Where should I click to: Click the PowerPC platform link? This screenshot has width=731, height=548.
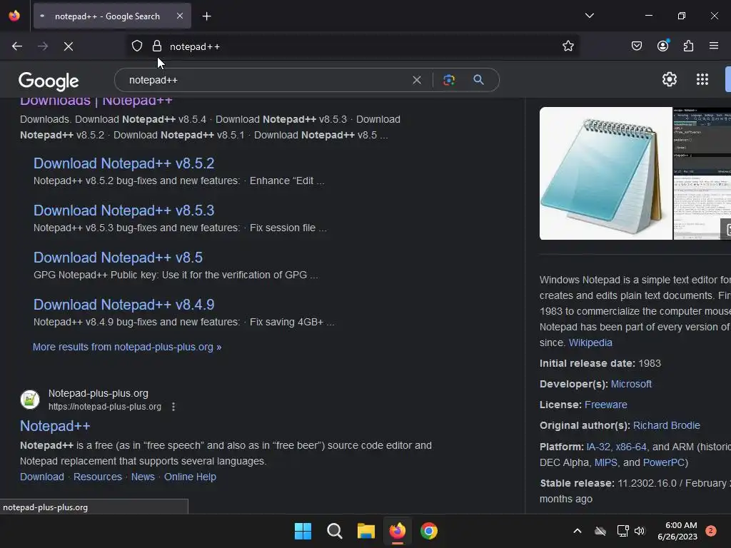[663, 462]
